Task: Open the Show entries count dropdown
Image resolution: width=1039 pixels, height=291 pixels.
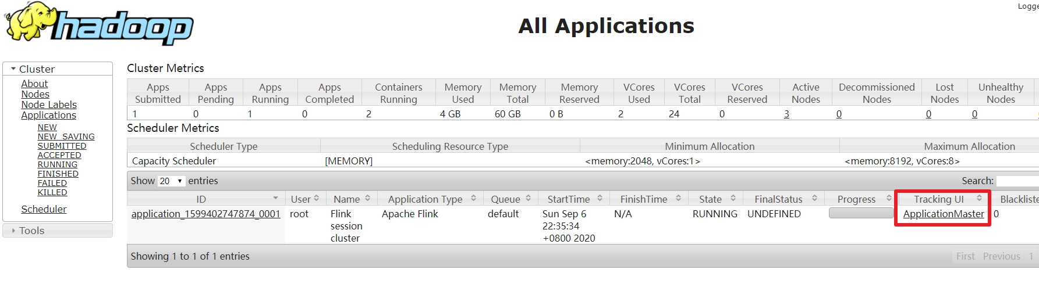Action: 171,181
